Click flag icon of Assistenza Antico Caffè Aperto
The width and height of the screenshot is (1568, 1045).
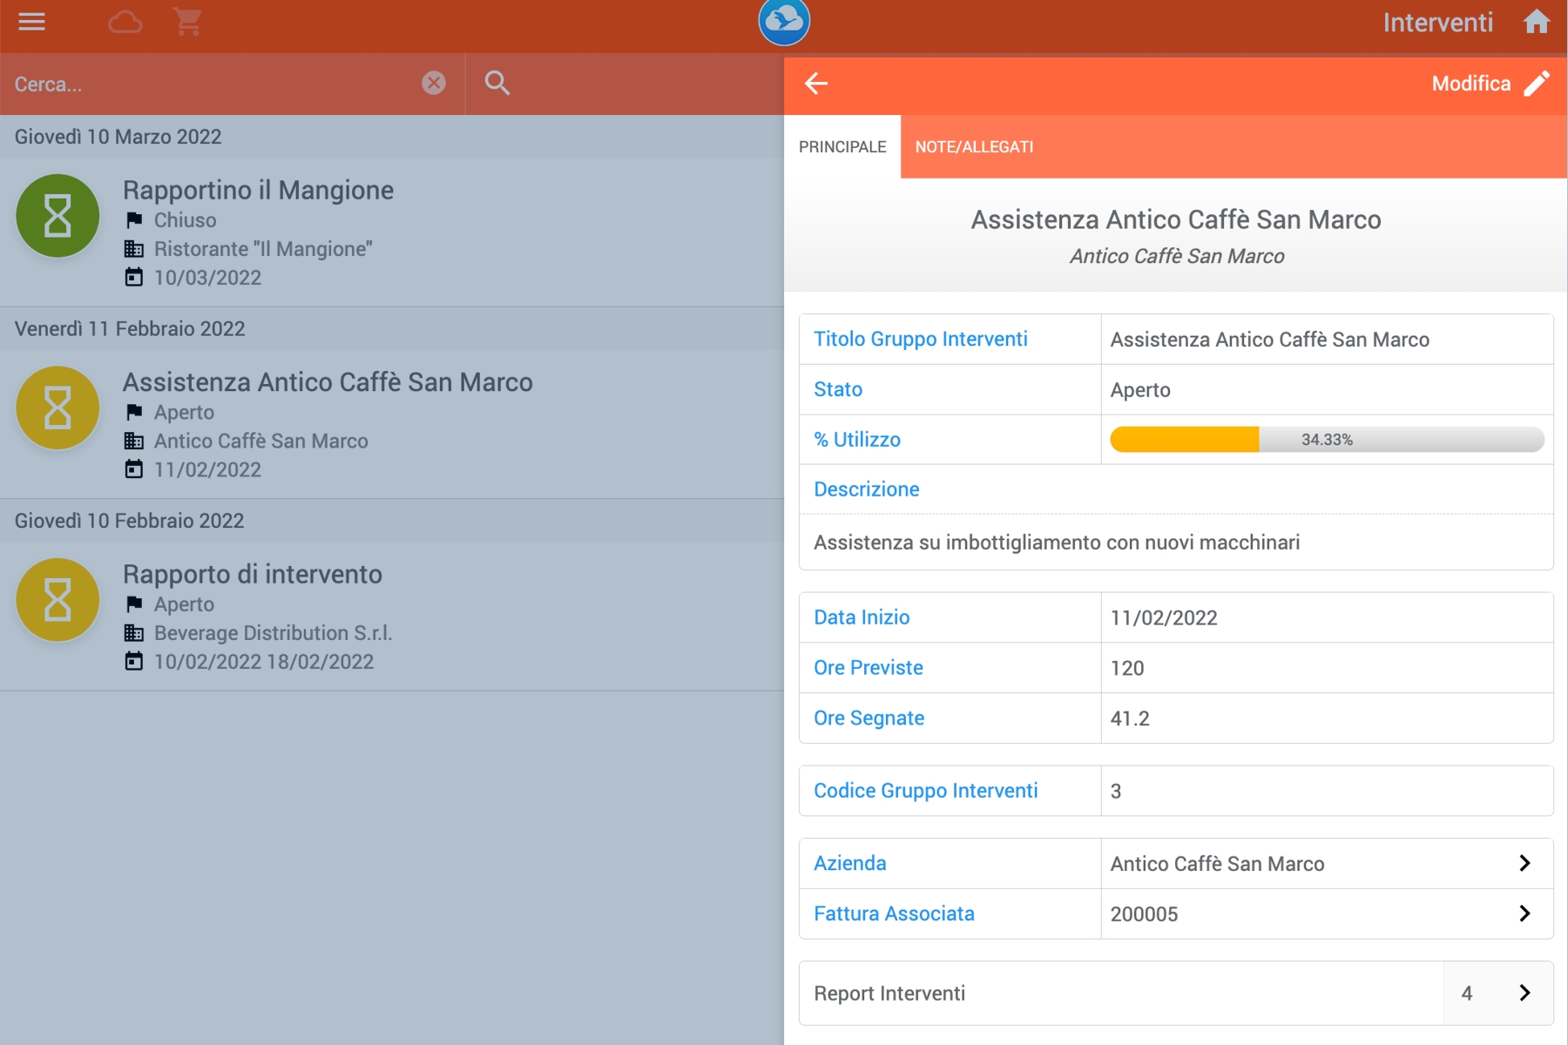point(133,412)
